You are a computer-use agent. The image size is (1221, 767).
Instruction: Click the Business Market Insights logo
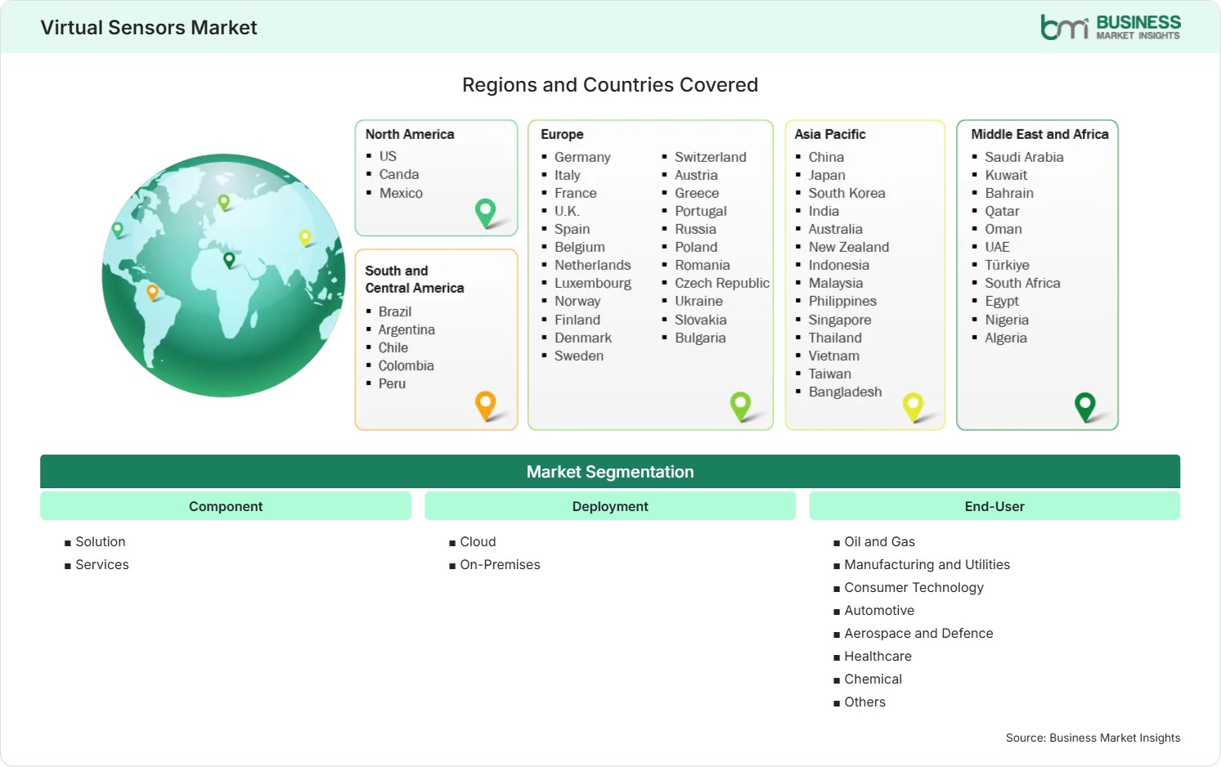coord(1110,27)
